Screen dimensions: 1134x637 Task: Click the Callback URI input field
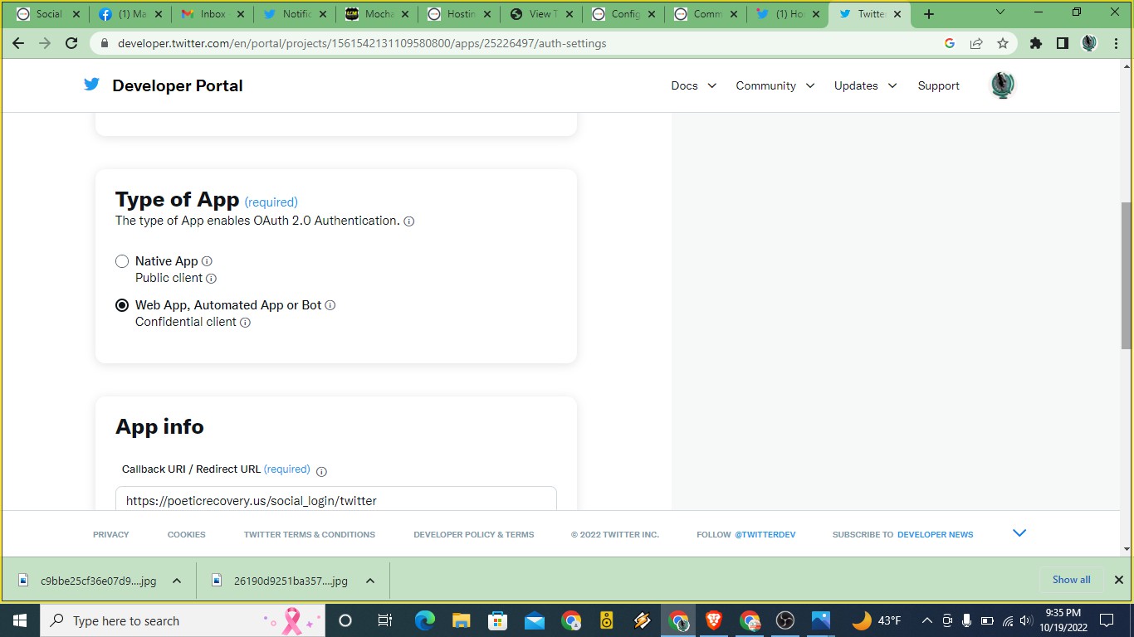click(335, 500)
